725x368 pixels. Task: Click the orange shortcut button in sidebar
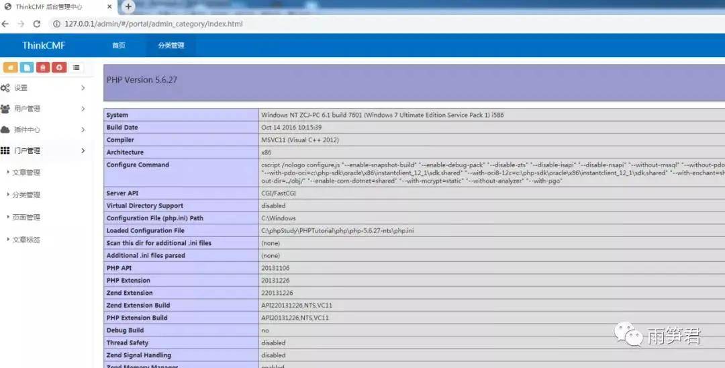[x=10, y=67]
